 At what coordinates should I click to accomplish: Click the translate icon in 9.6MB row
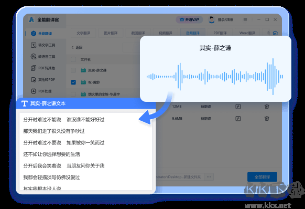tap(238, 118)
